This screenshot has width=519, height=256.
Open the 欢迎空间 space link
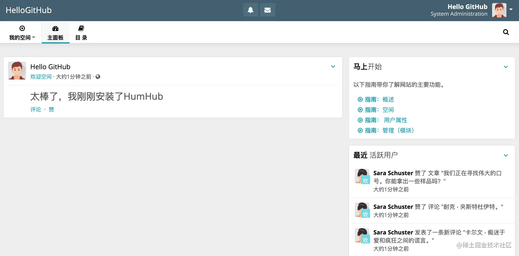(41, 77)
